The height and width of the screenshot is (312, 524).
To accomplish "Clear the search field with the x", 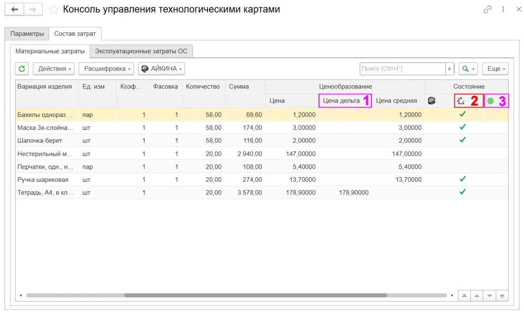I will click(449, 69).
